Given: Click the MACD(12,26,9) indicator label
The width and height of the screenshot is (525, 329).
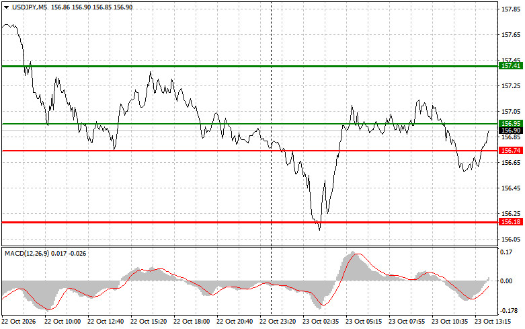Looking at the screenshot, I should tap(27, 254).
